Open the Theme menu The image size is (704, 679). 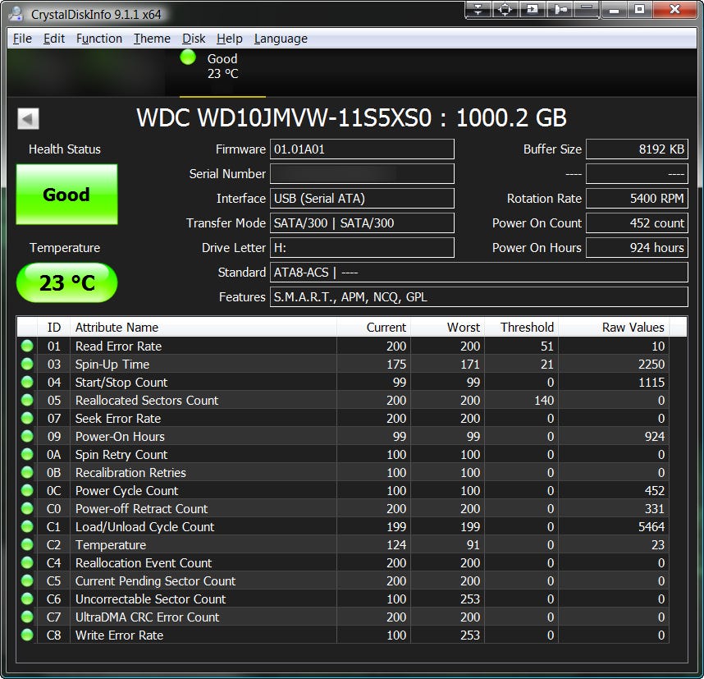tap(152, 39)
